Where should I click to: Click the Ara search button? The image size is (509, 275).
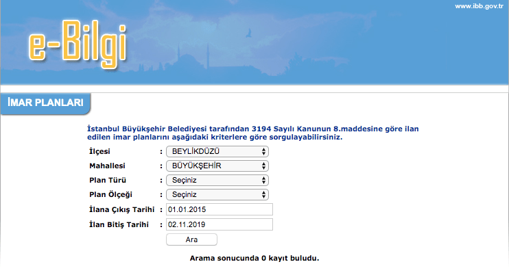tap(191, 239)
